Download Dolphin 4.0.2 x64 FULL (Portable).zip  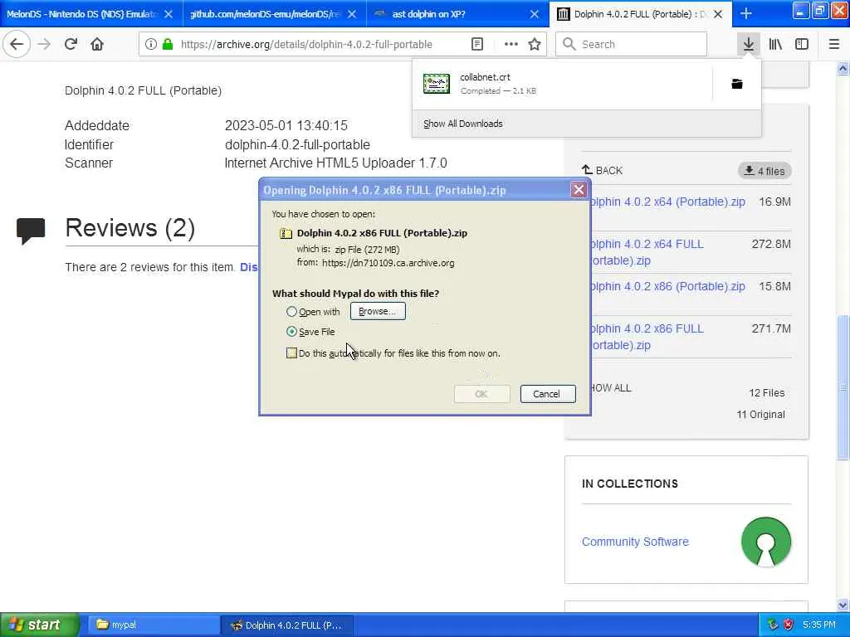point(646,252)
